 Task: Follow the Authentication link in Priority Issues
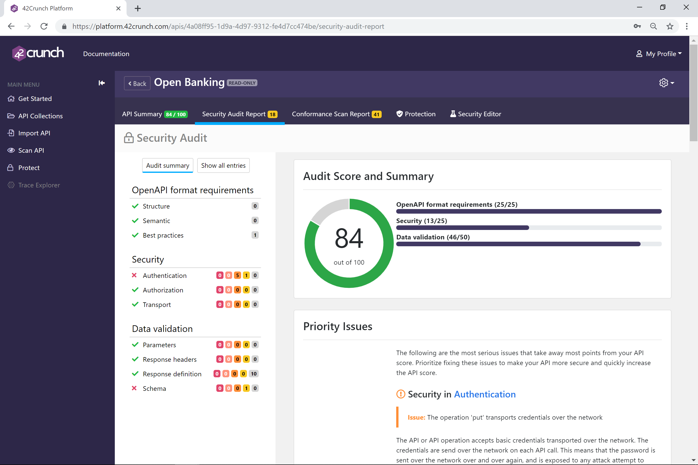tap(485, 394)
